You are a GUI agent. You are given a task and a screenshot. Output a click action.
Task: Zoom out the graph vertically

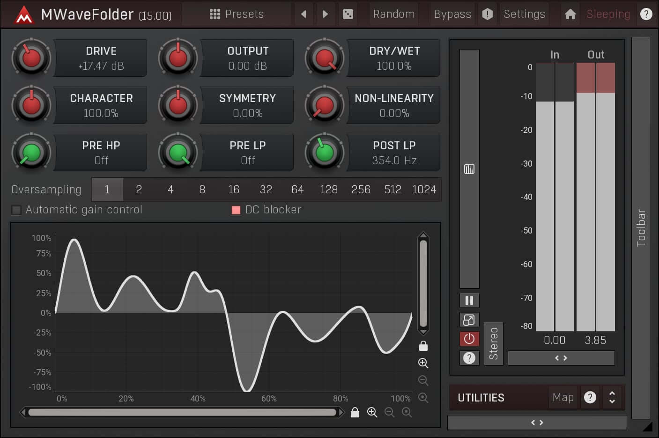[423, 380]
